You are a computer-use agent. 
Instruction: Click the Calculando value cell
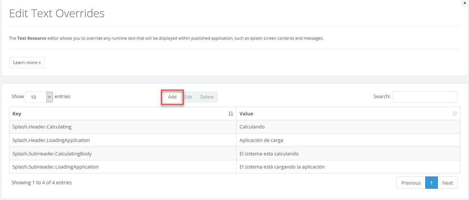252,127
